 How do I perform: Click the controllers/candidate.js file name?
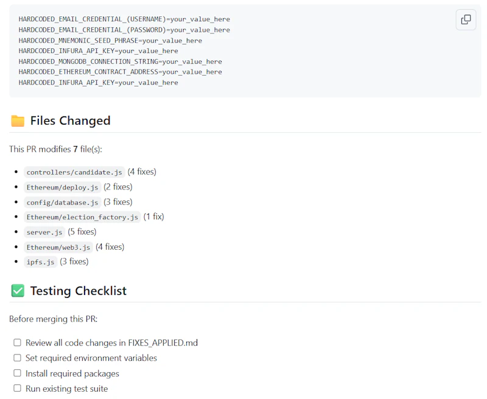click(x=74, y=172)
